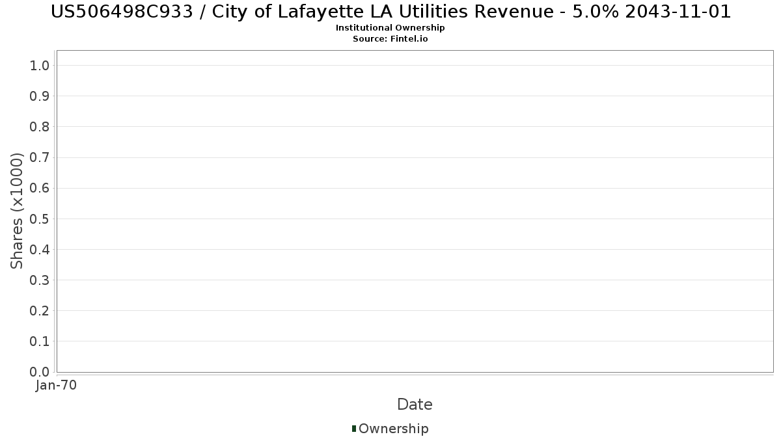Click the 0.2 y-axis tick label

pyautogui.click(x=40, y=311)
